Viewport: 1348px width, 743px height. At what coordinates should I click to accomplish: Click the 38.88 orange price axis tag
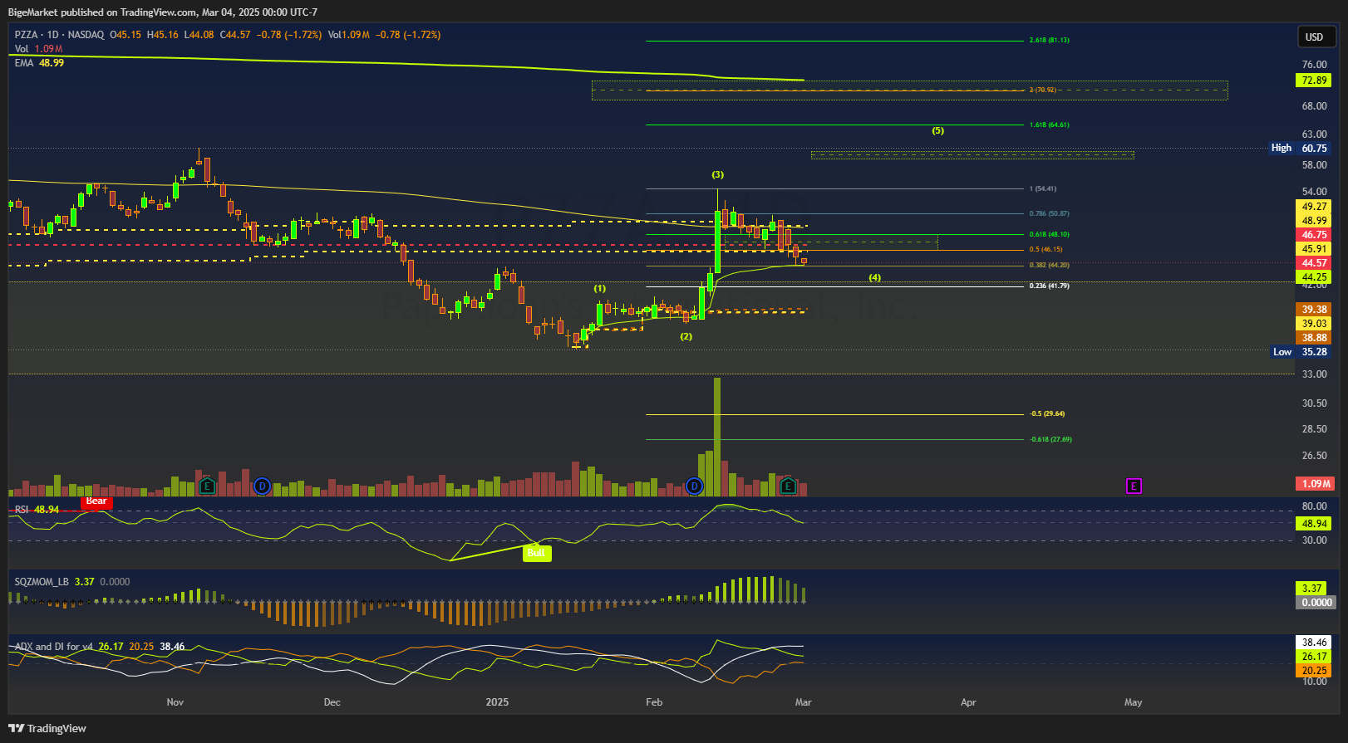[x=1313, y=338]
